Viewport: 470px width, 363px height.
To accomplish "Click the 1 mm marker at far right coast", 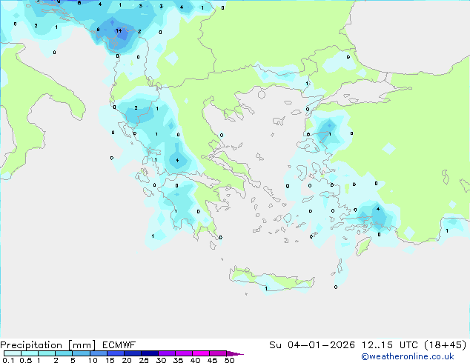I will click(x=446, y=230).
